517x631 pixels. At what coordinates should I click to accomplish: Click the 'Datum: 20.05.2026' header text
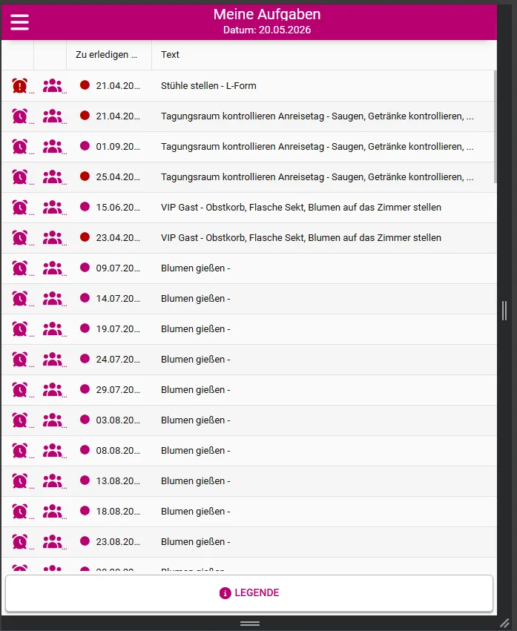(x=267, y=30)
